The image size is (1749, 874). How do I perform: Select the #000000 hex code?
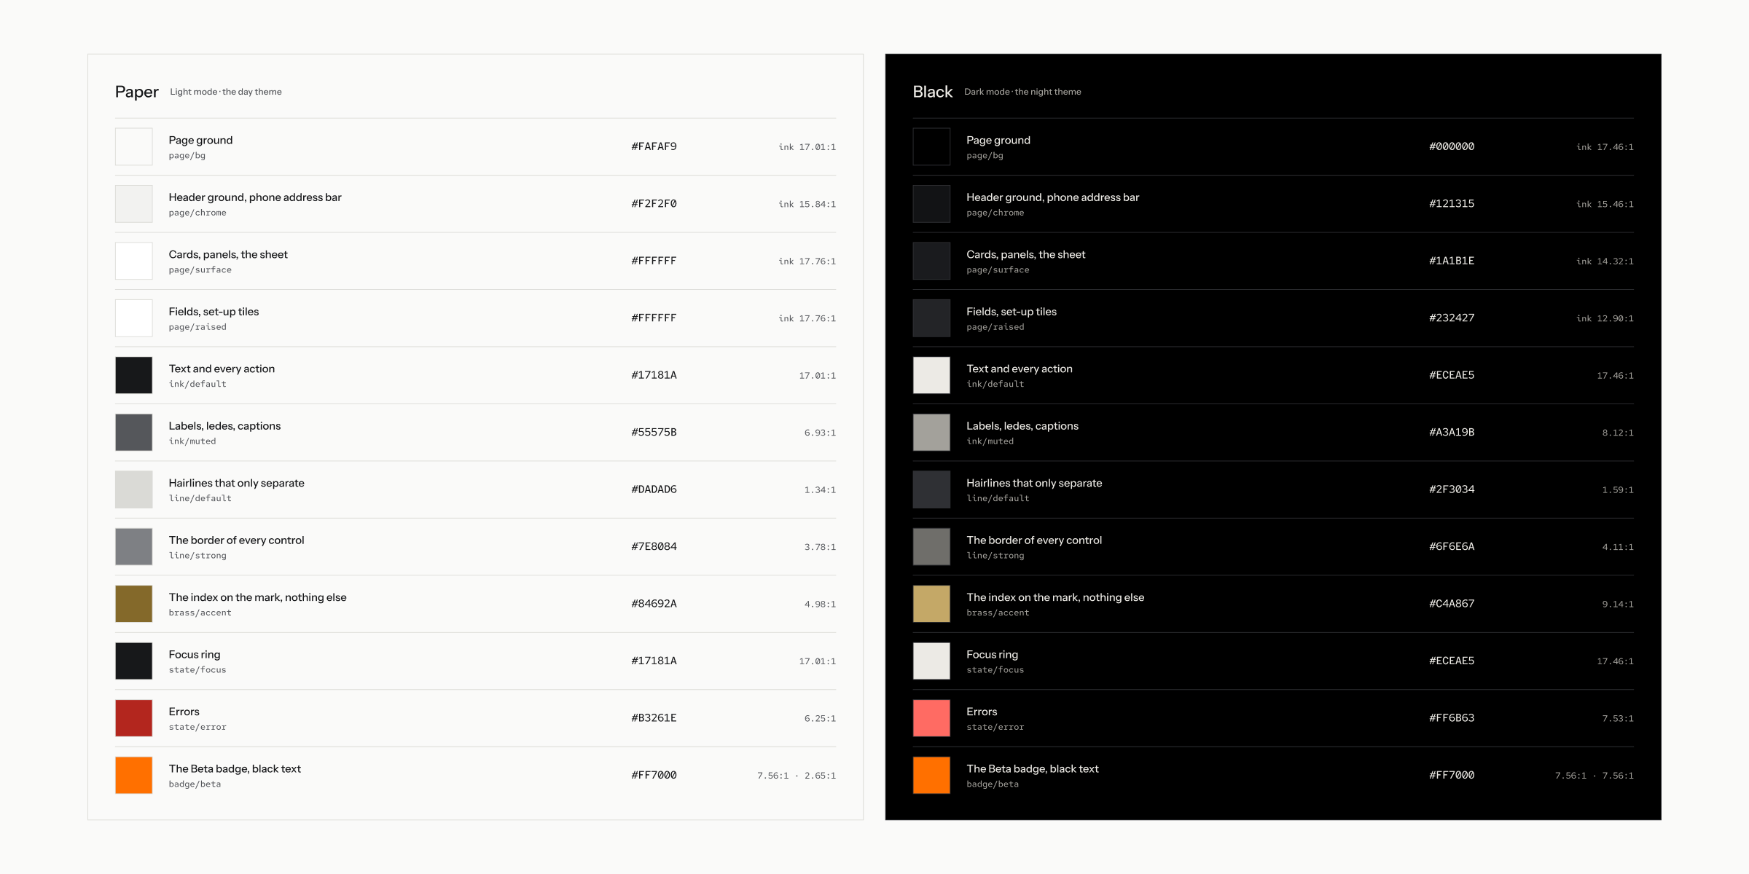click(1452, 146)
